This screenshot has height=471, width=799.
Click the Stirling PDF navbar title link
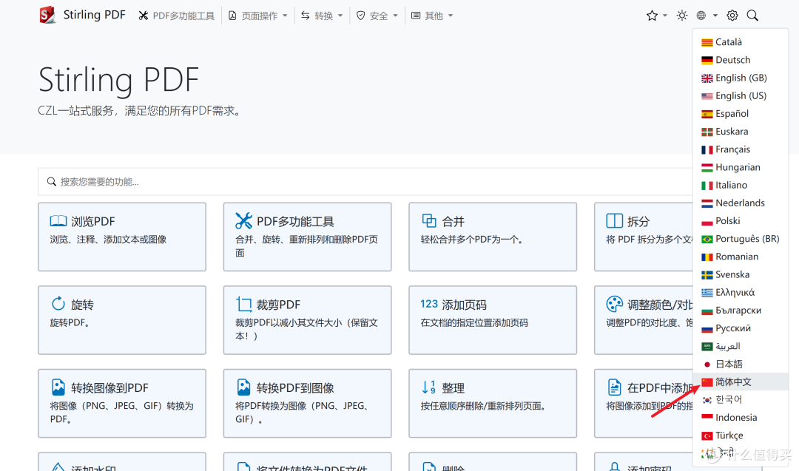click(x=94, y=15)
